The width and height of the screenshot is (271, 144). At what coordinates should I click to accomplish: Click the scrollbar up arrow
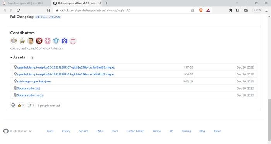pyautogui.click(x=269, y=16)
